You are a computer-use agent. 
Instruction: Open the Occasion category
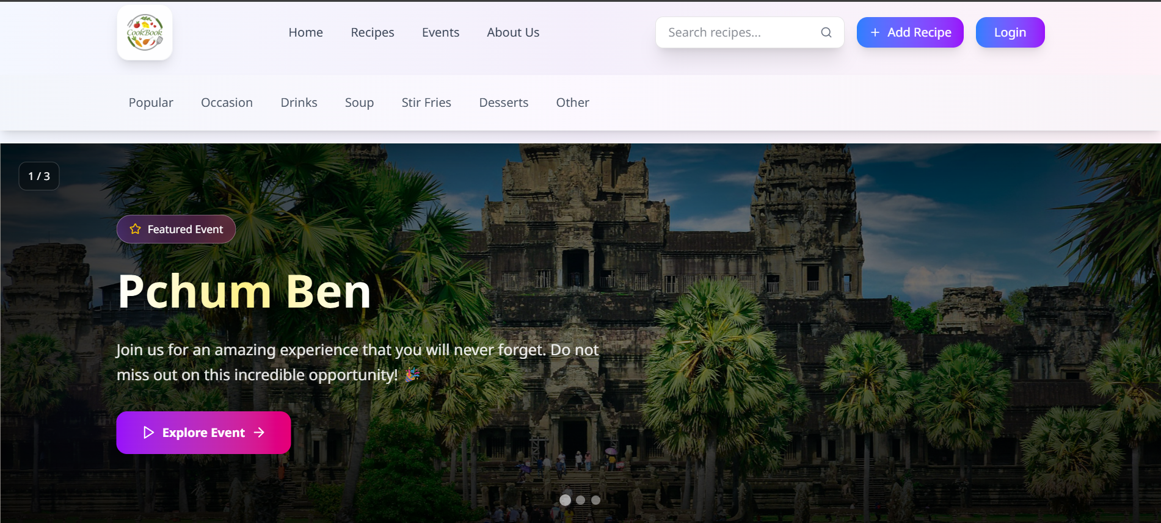(x=227, y=103)
